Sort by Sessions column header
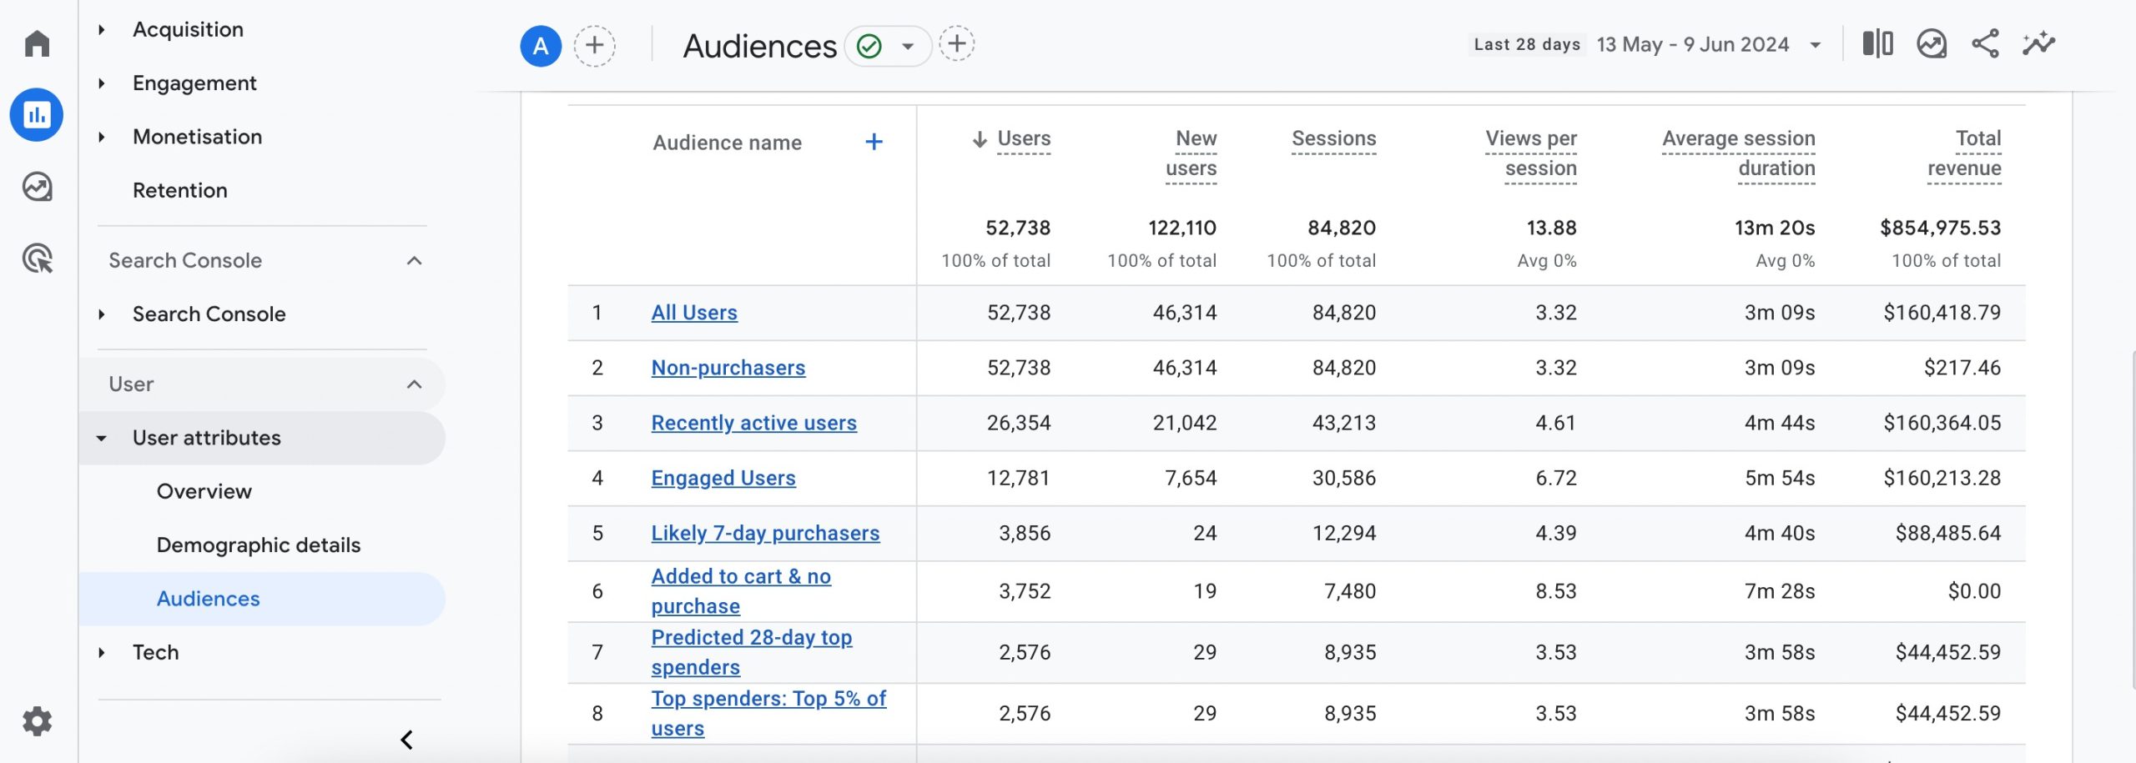 [1333, 138]
